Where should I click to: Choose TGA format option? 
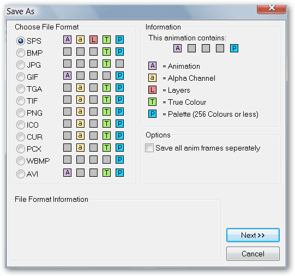point(29,89)
